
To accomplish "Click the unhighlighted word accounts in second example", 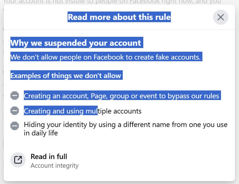I will [x=128, y=111].
